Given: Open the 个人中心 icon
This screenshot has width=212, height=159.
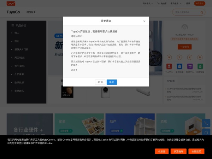Looking at the screenshot, I should 169,66.
